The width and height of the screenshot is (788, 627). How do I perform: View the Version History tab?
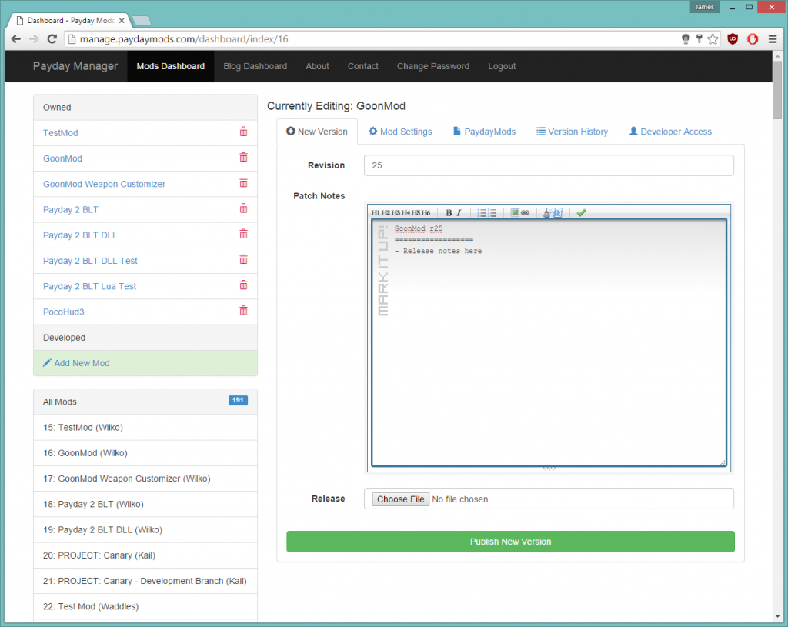tap(572, 132)
